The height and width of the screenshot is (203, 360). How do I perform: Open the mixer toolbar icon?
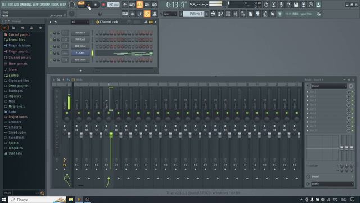(236, 14)
